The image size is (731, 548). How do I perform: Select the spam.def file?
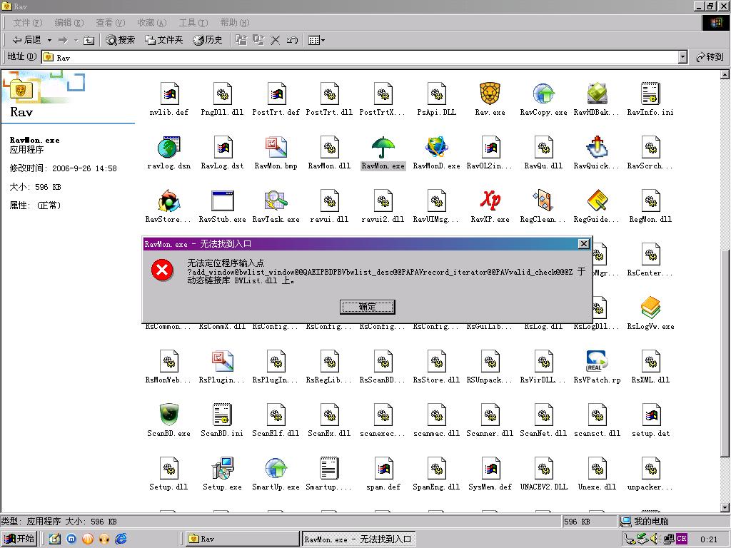click(383, 468)
